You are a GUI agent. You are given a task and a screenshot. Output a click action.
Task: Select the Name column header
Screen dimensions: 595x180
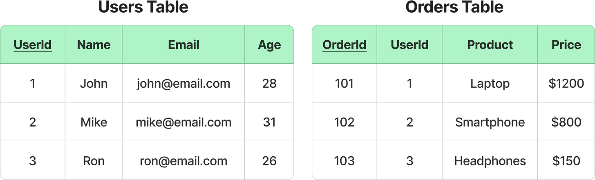[x=94, y=44]
